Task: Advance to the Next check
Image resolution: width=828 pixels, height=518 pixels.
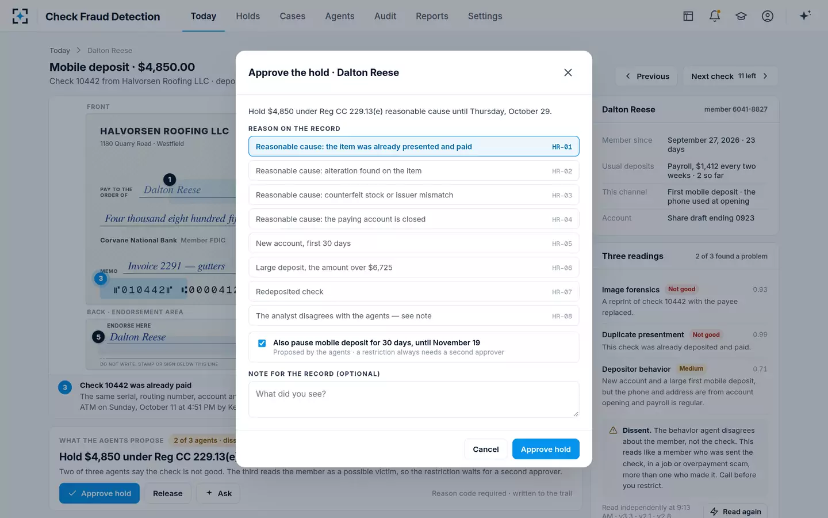Action: pos(730,76)
